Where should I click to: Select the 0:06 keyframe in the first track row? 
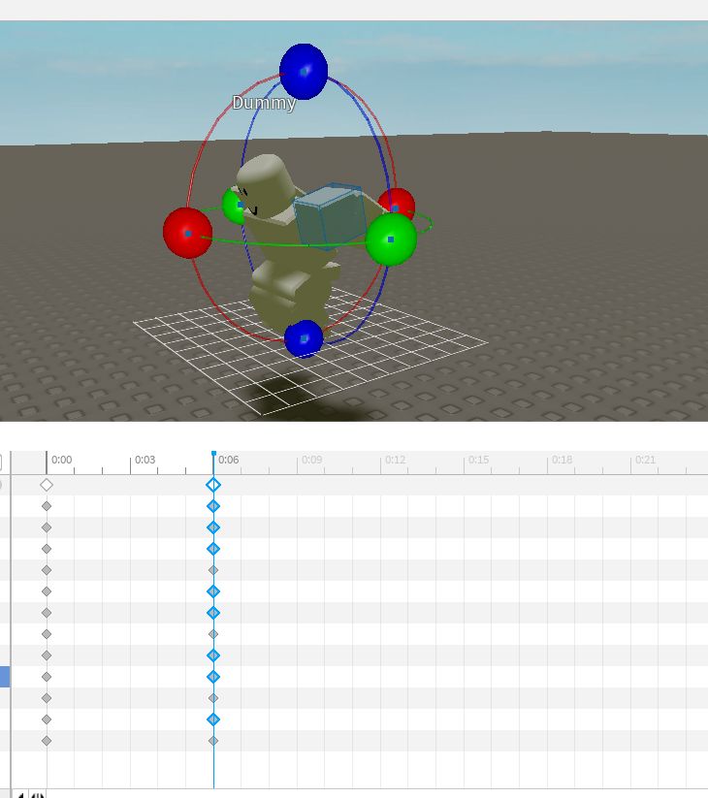pos(213,506)
